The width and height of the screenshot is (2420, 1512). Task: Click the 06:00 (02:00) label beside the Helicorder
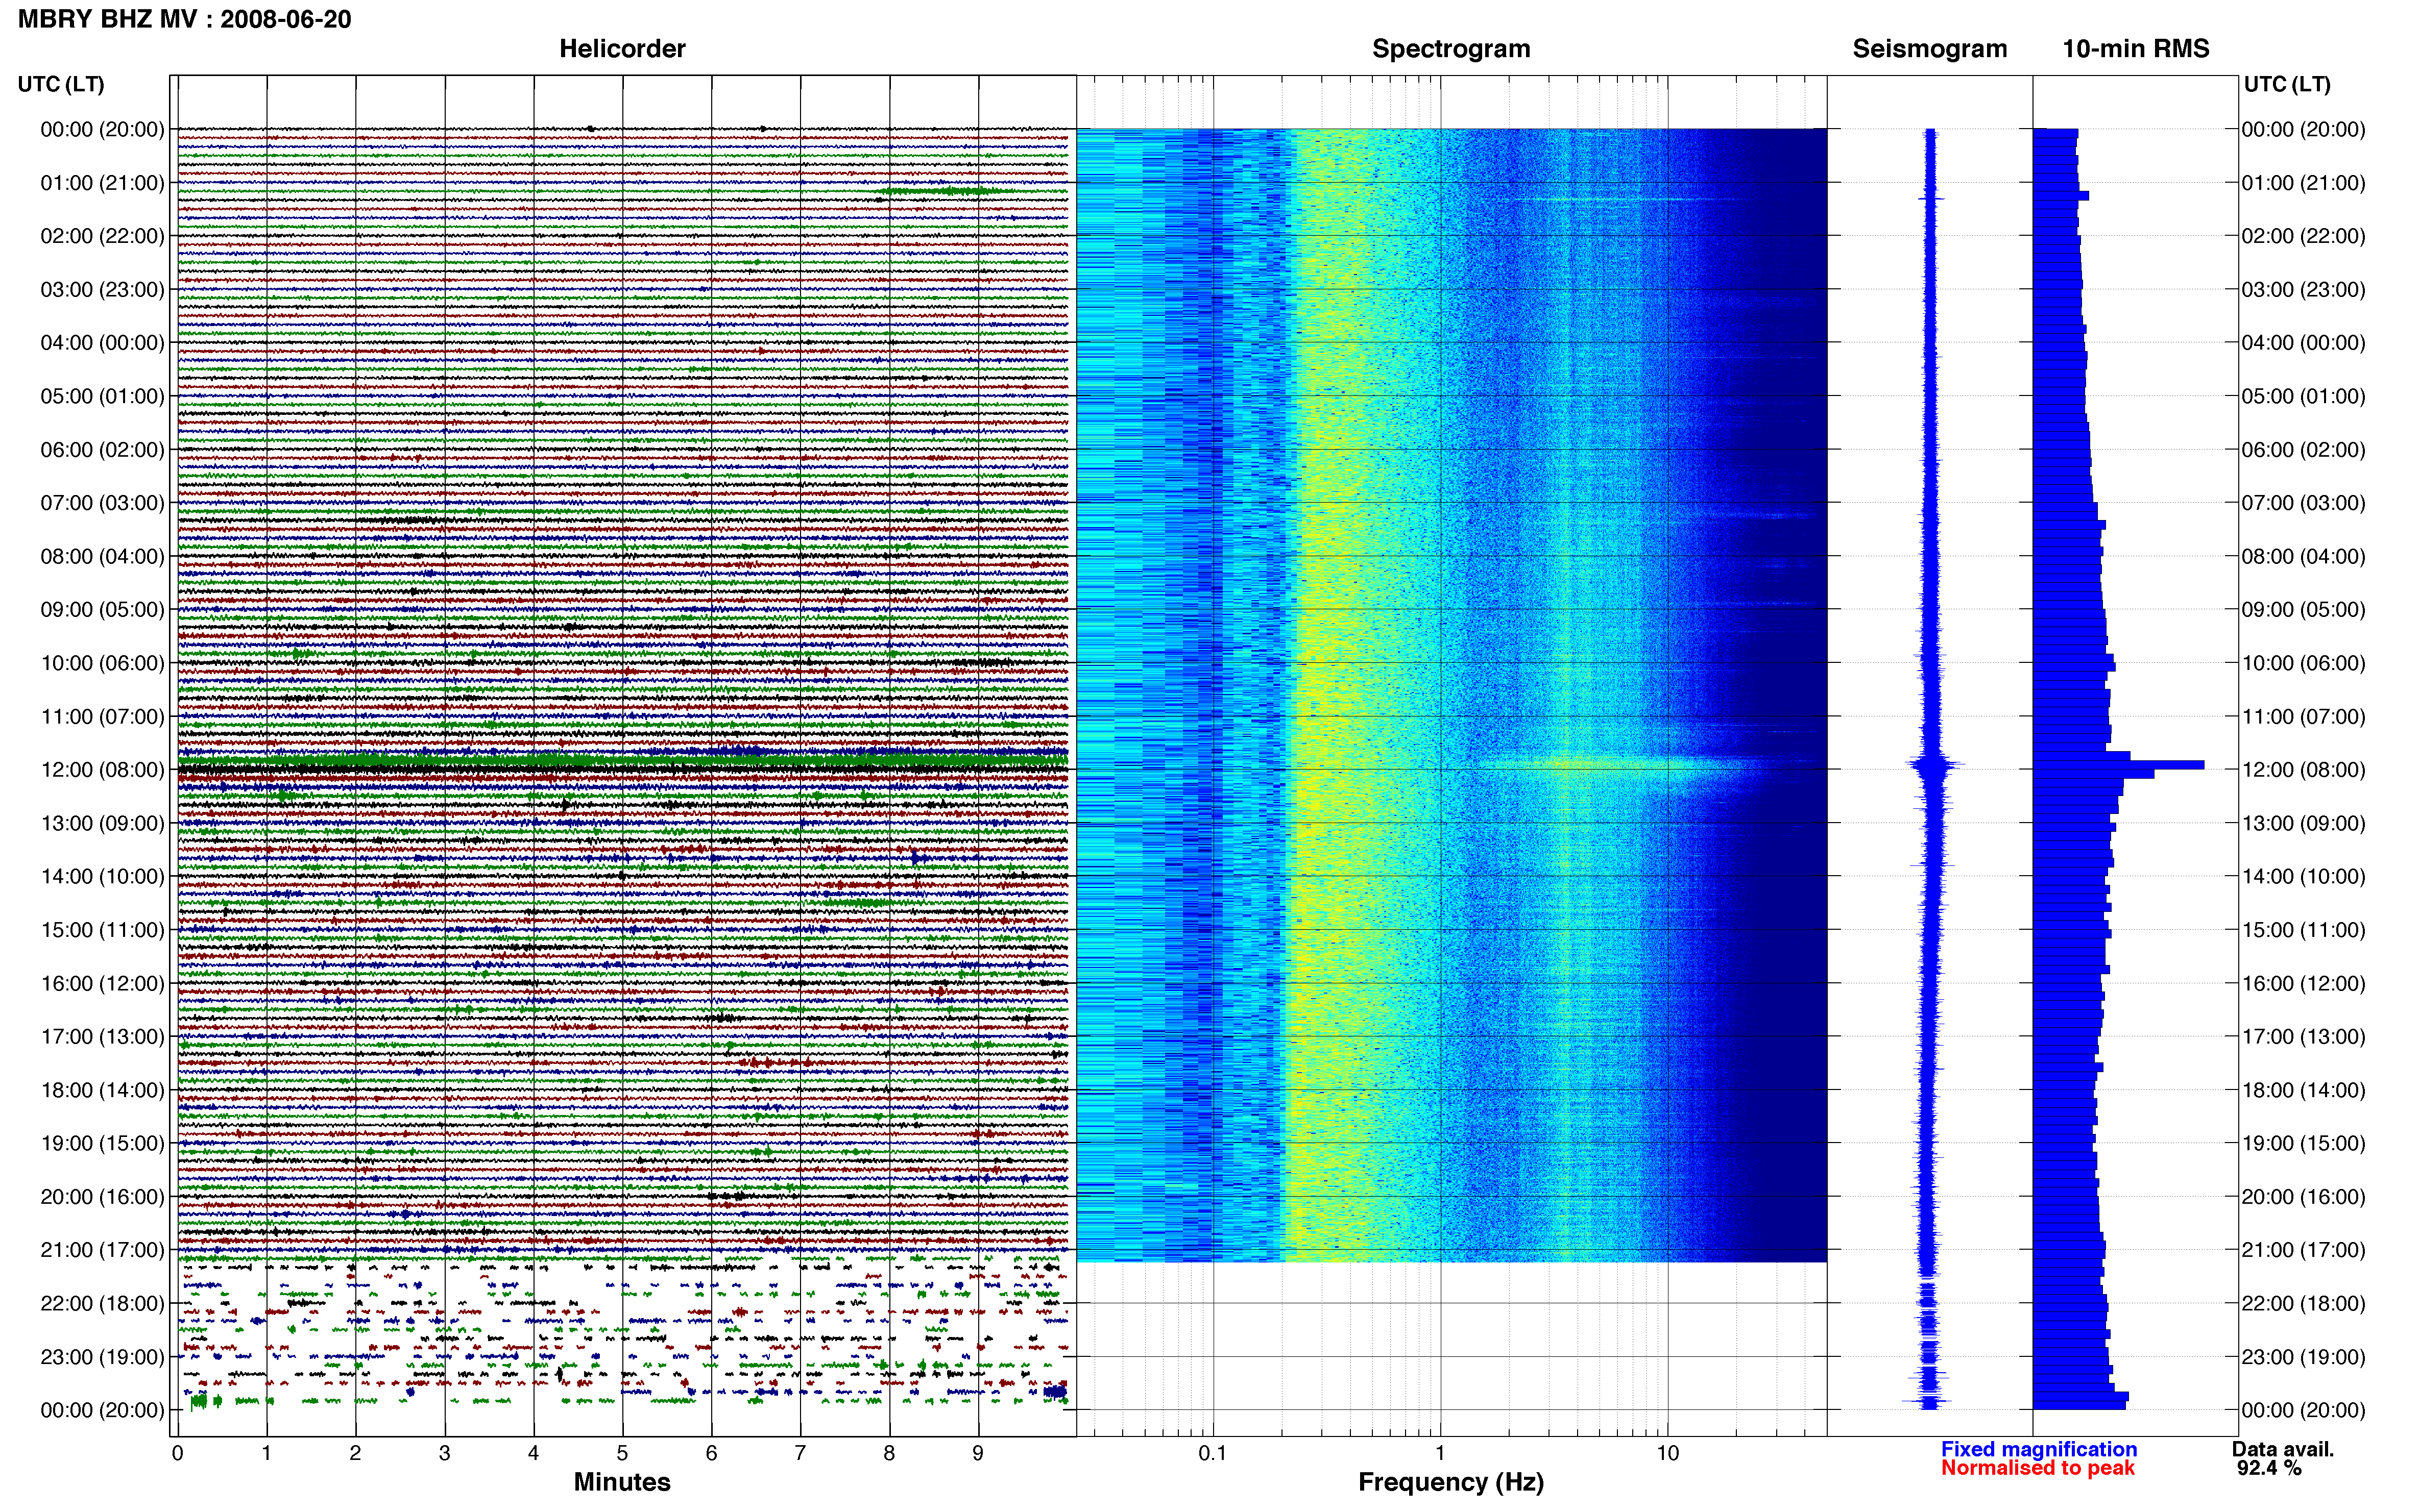(102, 450)
